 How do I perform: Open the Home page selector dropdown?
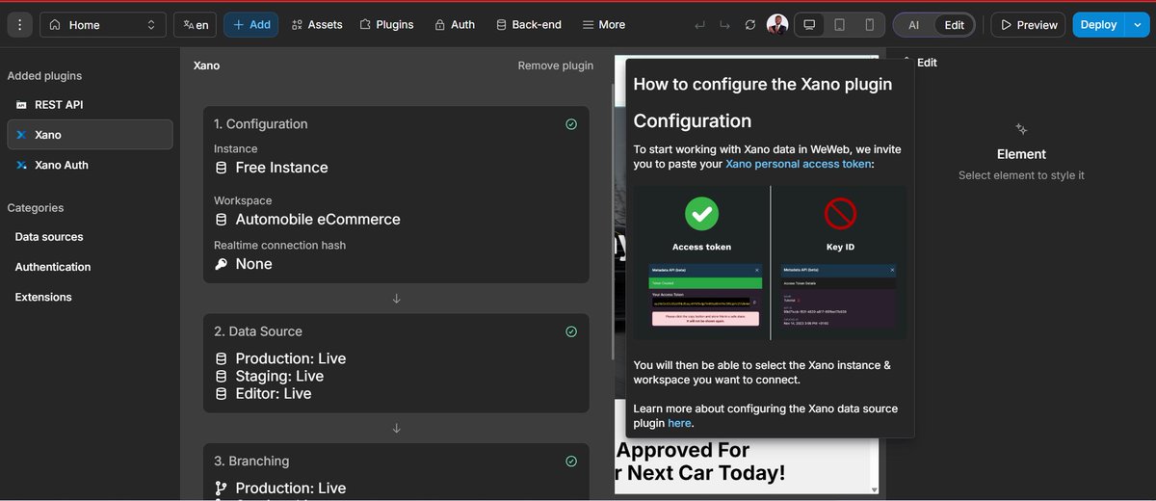point(102,25)
